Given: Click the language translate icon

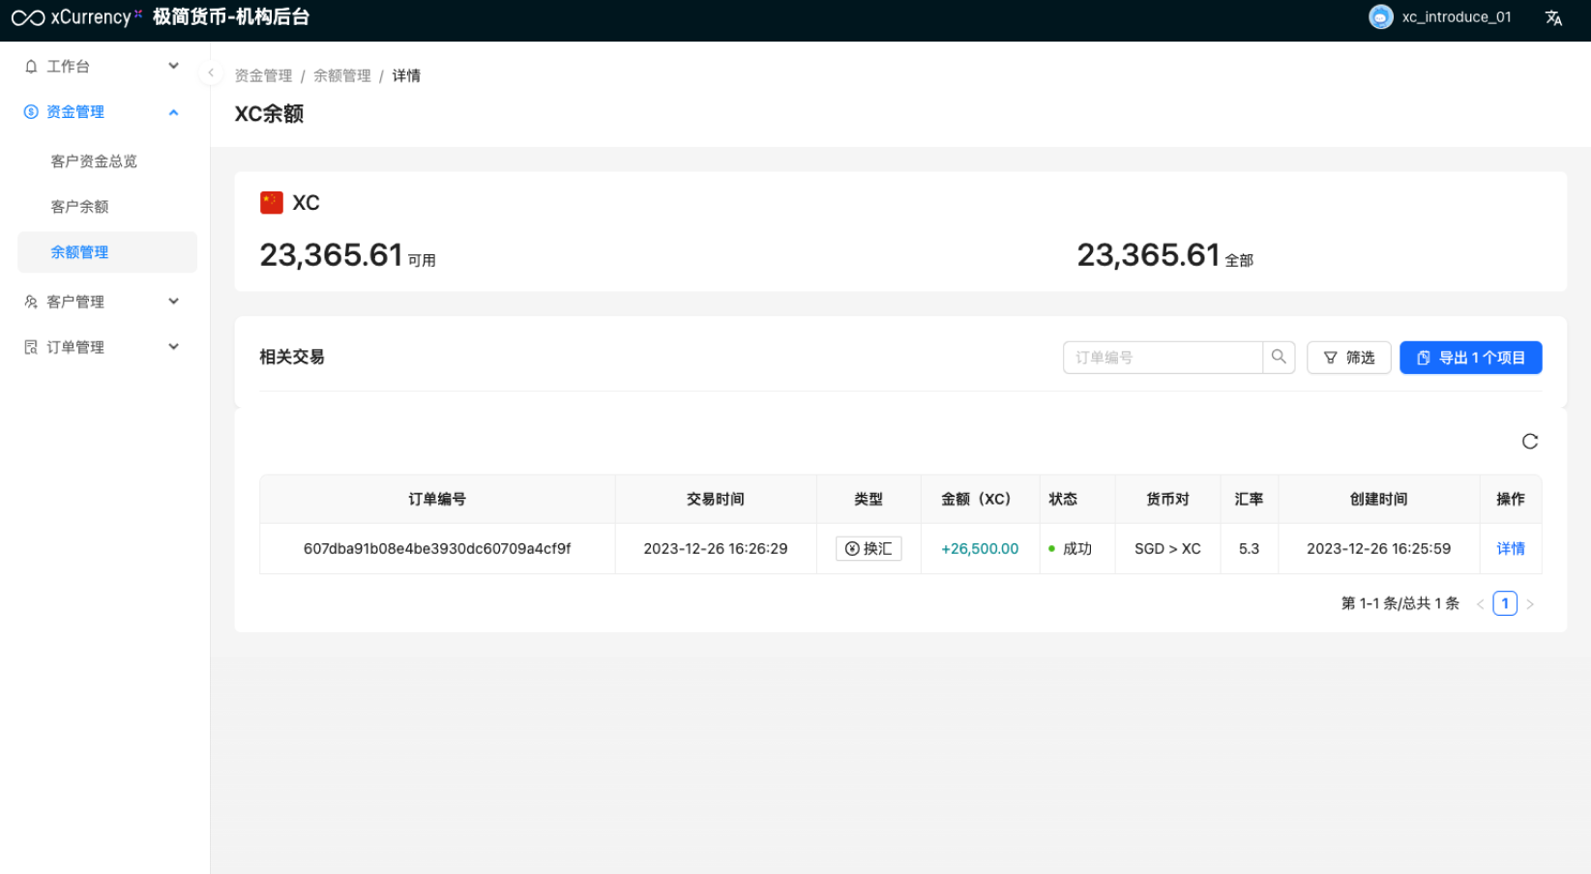Looking at the screenshot, I should 1553,18.
